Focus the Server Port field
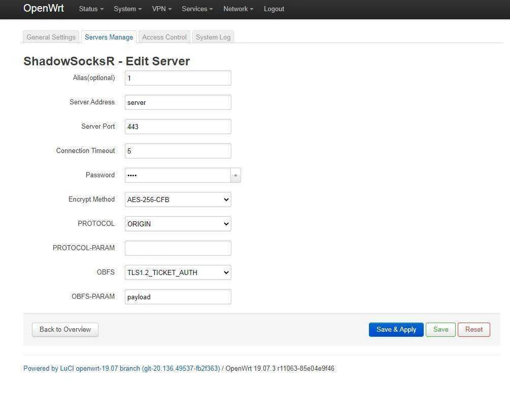Viewport: 510px width, 393px height. coord(178,127)
